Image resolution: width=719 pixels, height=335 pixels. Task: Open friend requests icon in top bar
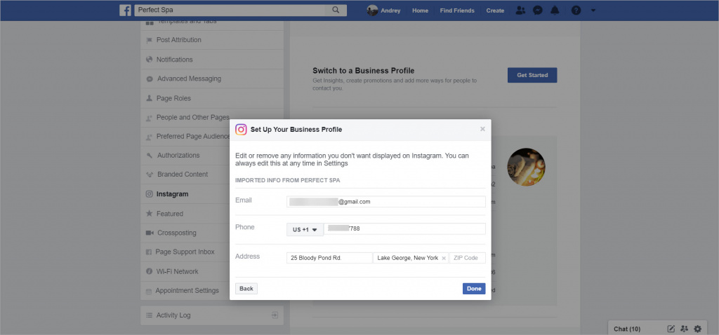tap(520, 10)
